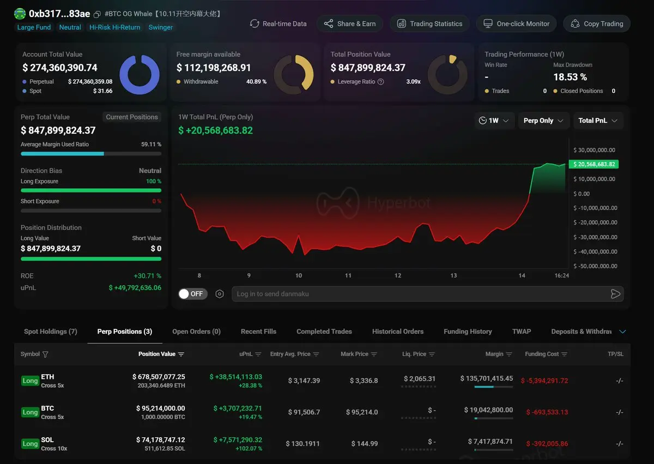Click the Real-time Data button
The width and height of the screenshot is (654, 464).
coord(278,23)
